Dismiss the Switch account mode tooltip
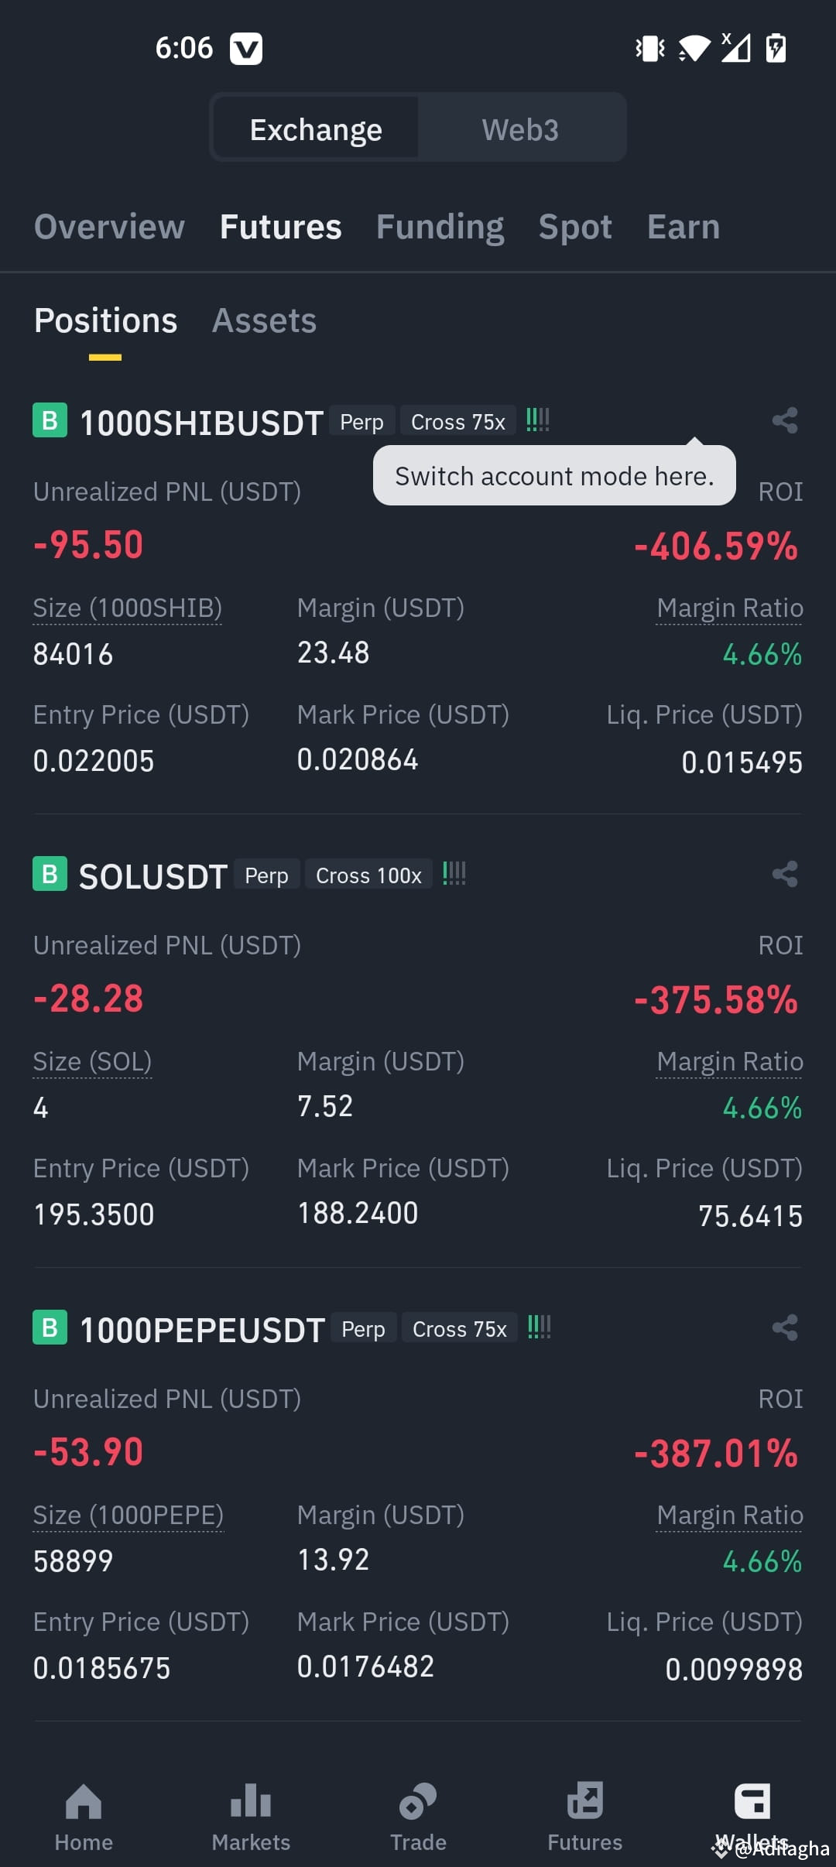This screenshot has height=1867, width=836. pos(554,475)
